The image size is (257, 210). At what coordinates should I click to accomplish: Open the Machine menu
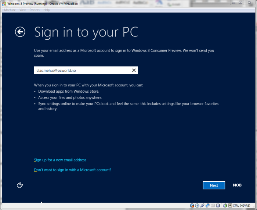coord(10,10)
